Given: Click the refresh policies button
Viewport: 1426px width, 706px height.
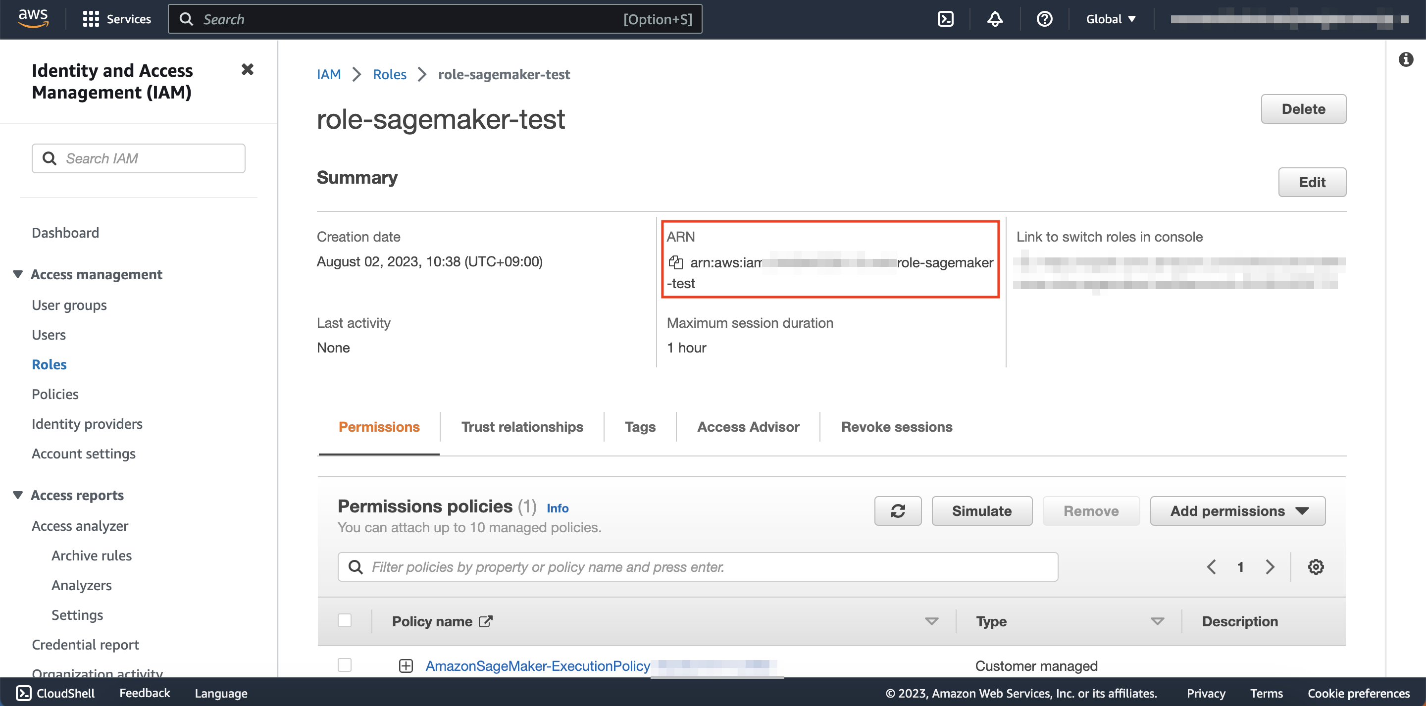Looking at the screenshot, I should click(897, 510).
